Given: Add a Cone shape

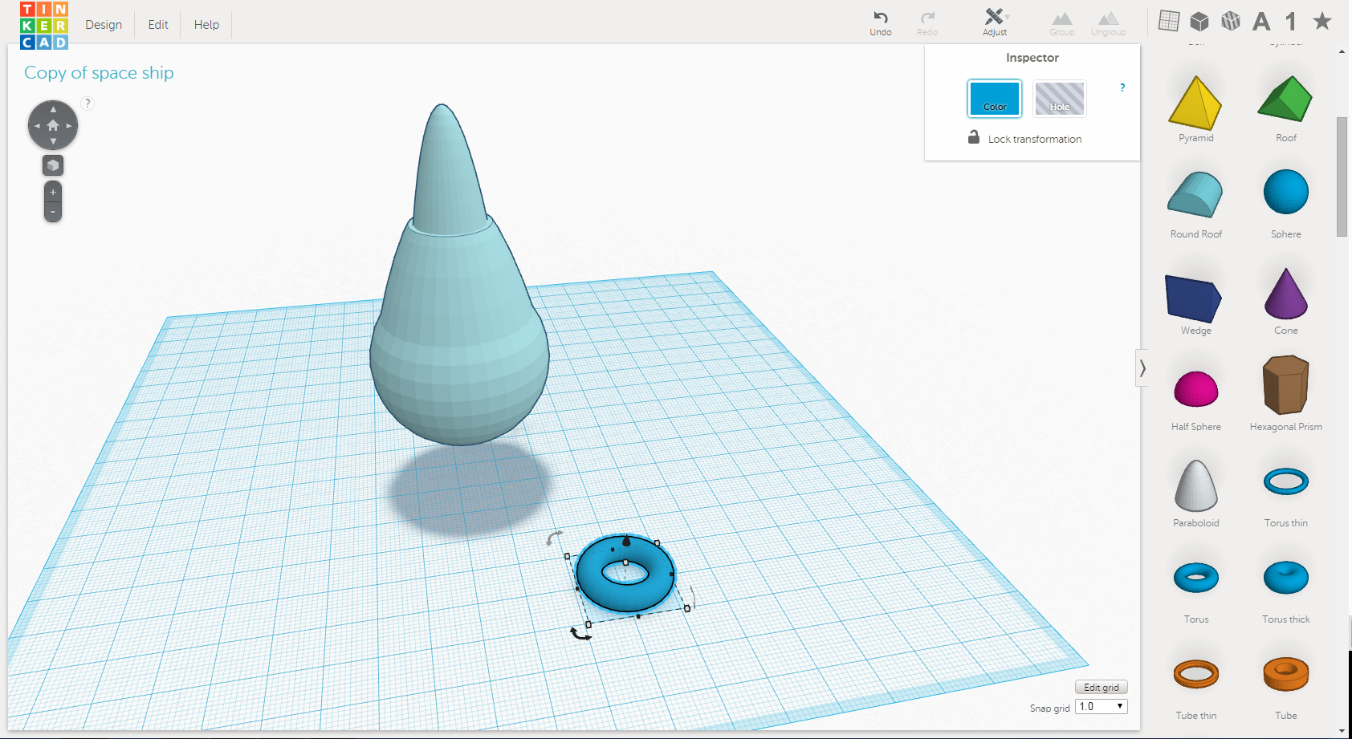Looking at the screenshot, I should (1286, 302).
